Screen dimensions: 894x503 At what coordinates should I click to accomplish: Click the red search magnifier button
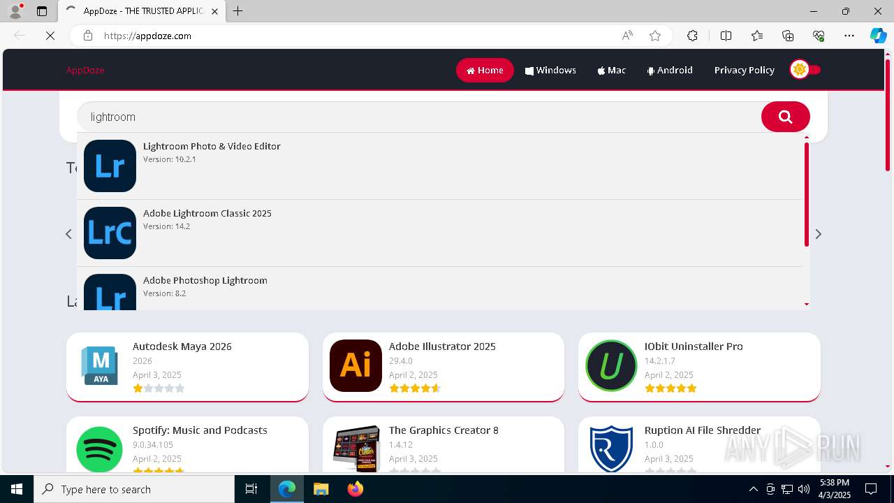tap(785, 117)
